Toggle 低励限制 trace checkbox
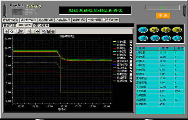Image resolution: width=188 pixels, height=120 pixels. pos(131,81)
